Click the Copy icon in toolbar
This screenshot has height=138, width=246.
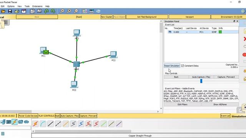click(x=32, y=11)
